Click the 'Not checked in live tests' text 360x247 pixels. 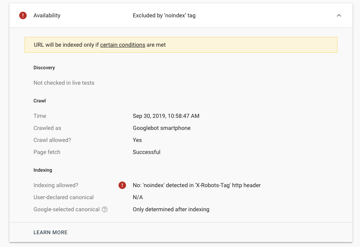coord(64,83)
